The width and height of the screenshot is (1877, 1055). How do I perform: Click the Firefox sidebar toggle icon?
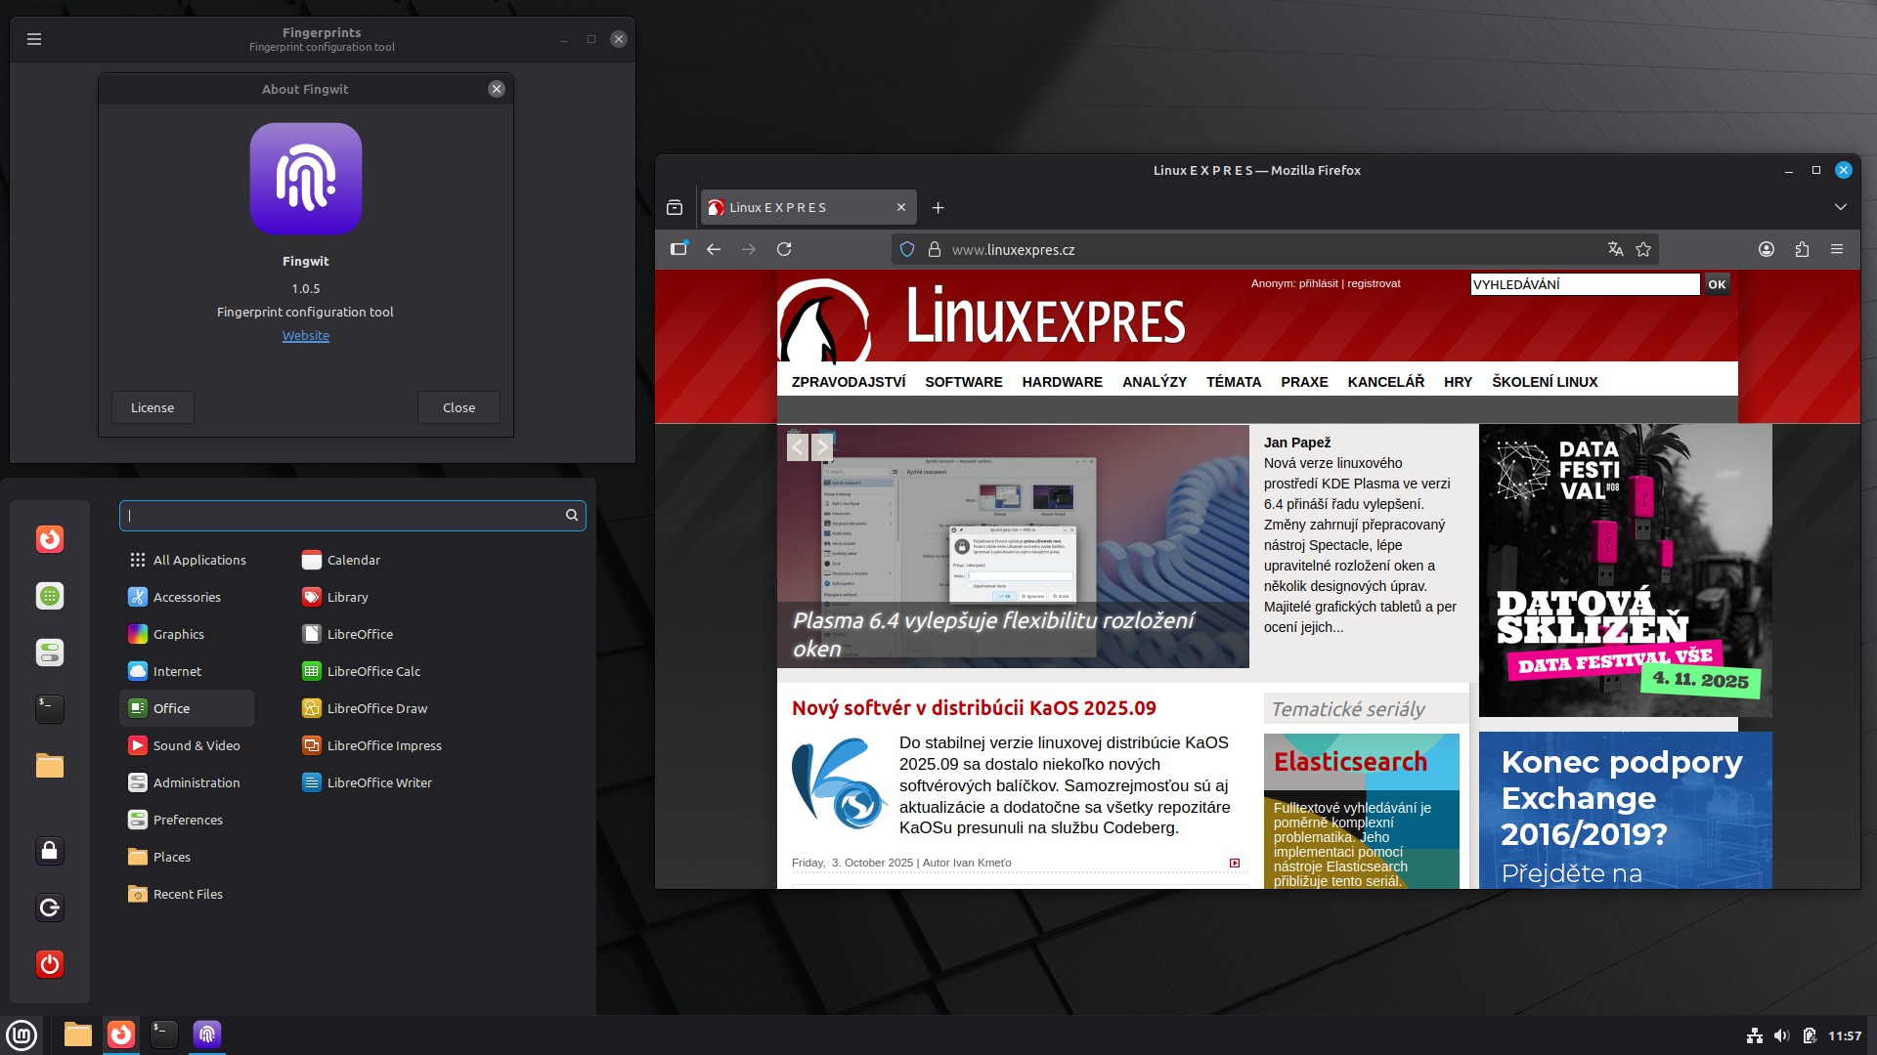click(x=678, y=249)
